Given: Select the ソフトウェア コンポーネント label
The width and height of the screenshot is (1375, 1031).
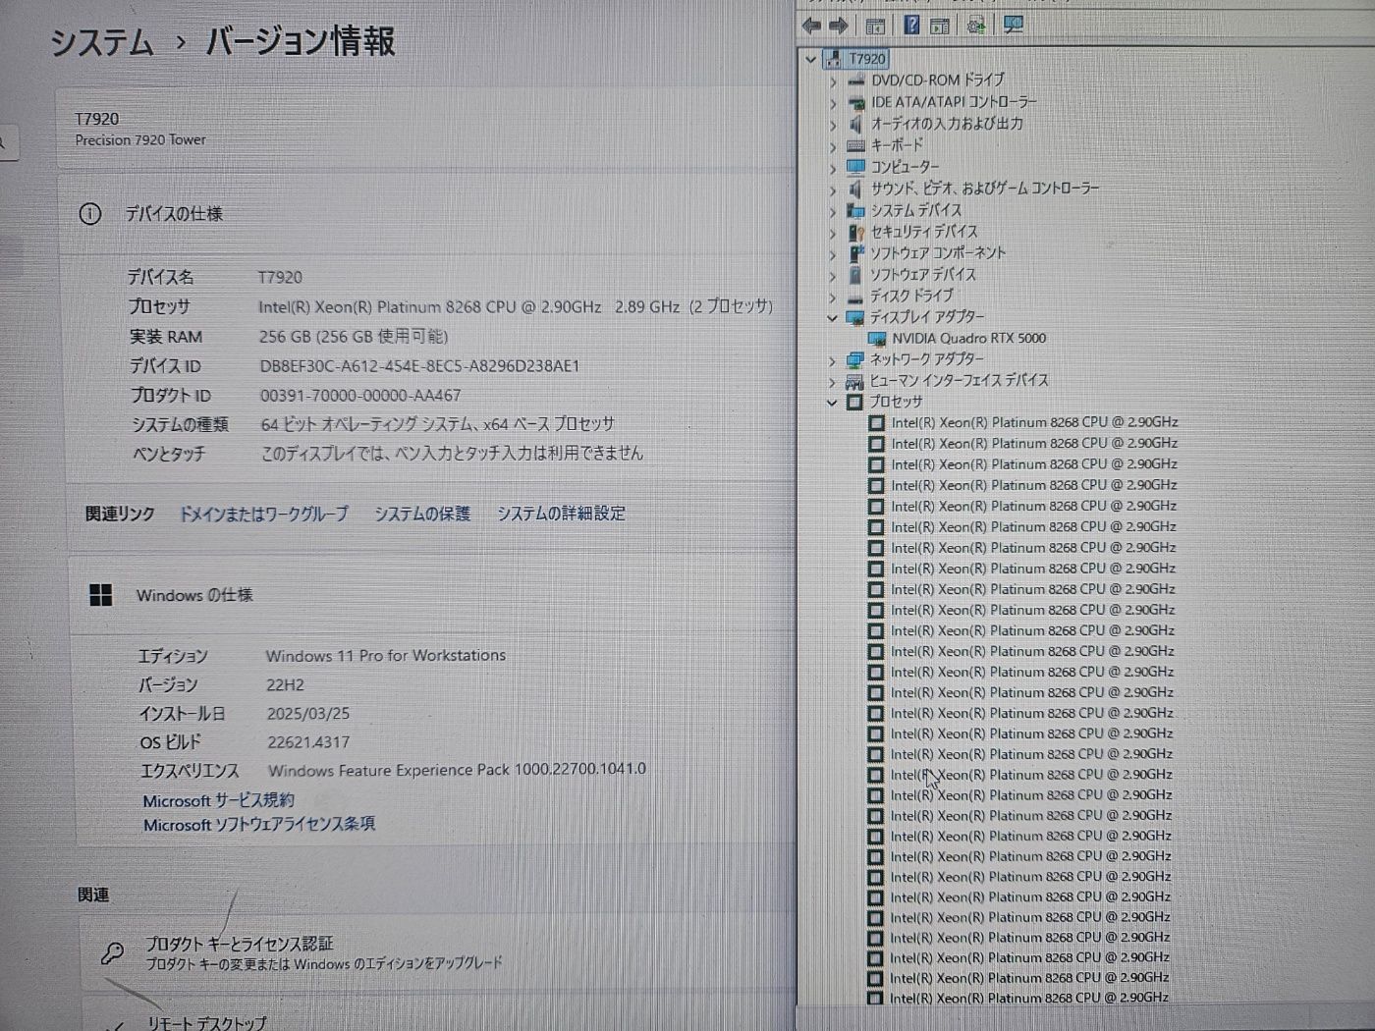Looking at the screenshot, I should point(938,253).
